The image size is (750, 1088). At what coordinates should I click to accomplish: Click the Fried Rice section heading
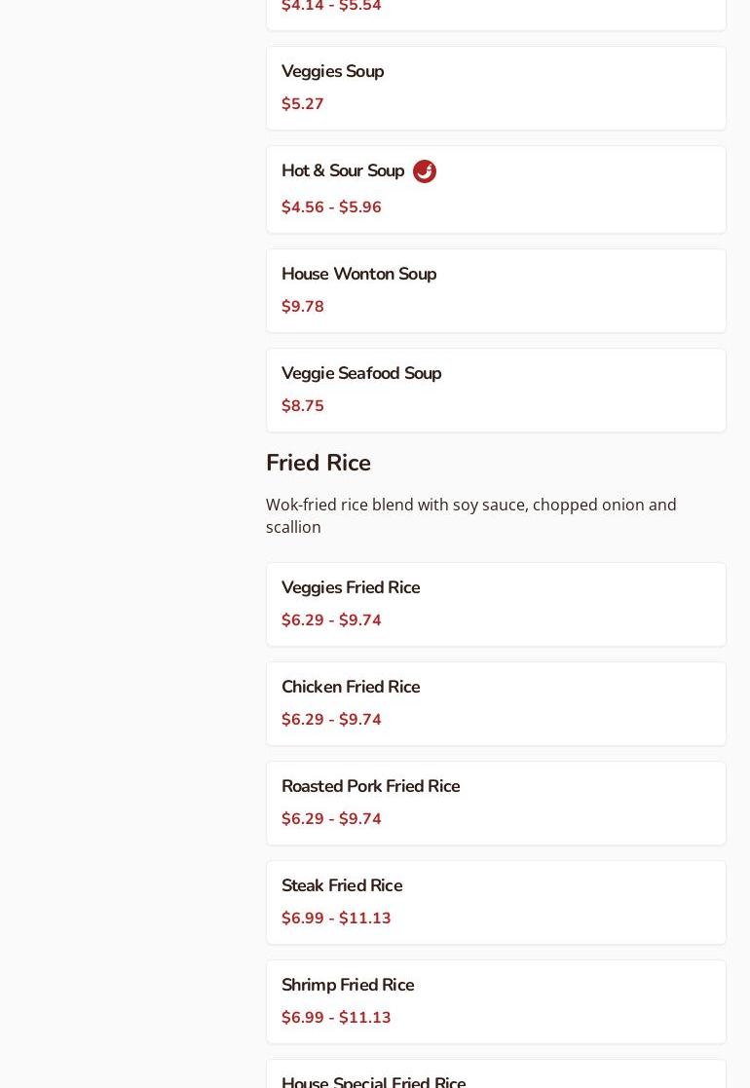click(319, 463)
